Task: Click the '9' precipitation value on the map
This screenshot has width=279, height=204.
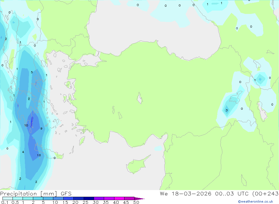Action: (41, 128)
